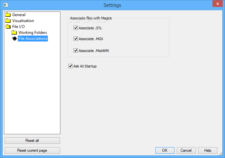Click the Settings window title bar icon
This screenshot has width=225, height=158.
[6, 5]
